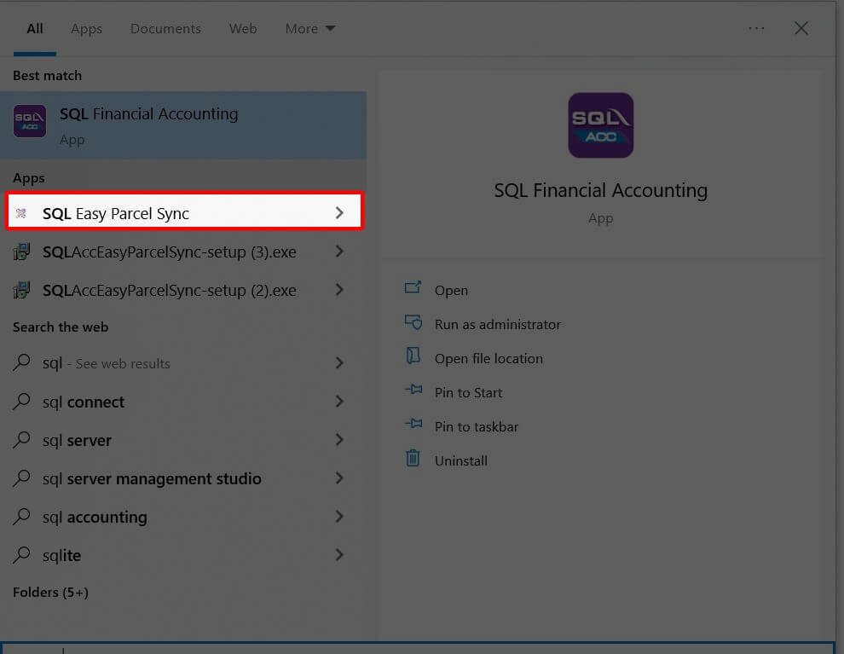Screen dimensions: 844x654
Task: Click the Uninstall trash icon
Action: [413, 458]
